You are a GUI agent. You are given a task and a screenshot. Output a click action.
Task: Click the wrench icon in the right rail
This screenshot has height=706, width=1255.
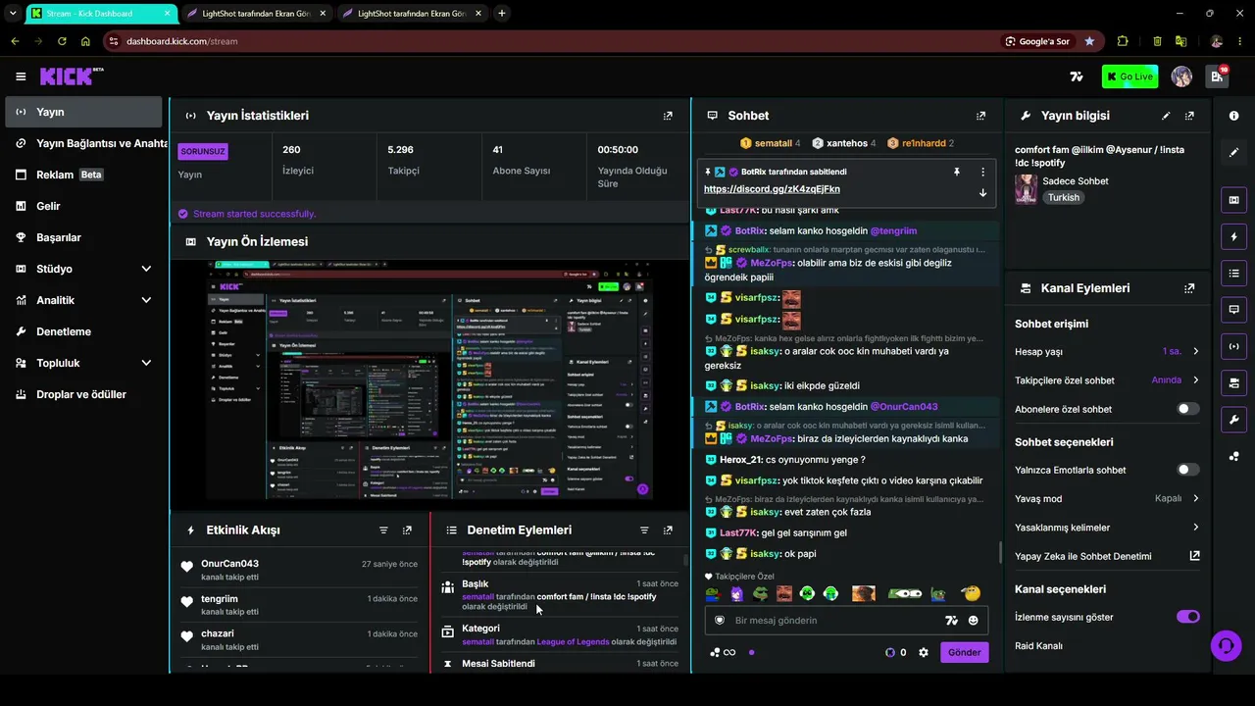pyautogui.click(x=1233, y=420)
